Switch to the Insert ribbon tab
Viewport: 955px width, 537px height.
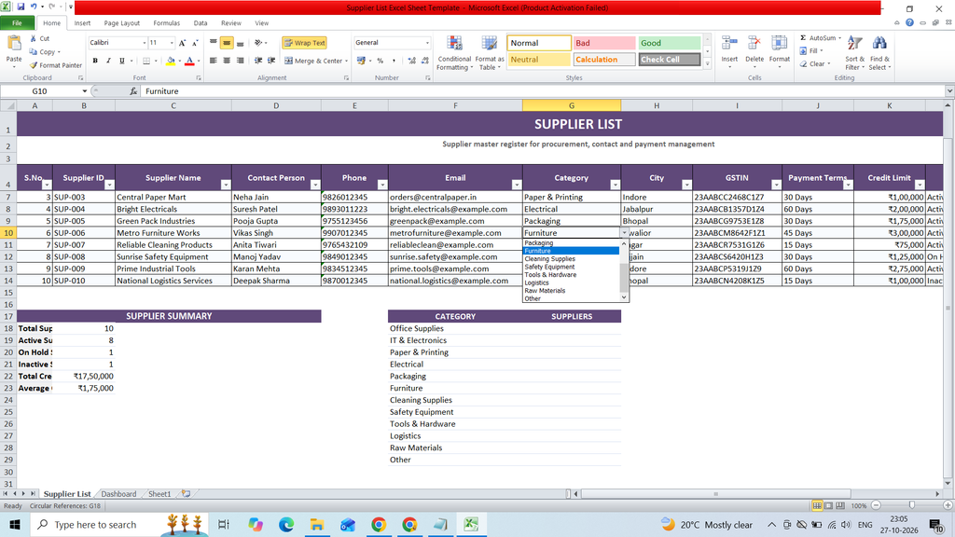(x=82, y=23)
